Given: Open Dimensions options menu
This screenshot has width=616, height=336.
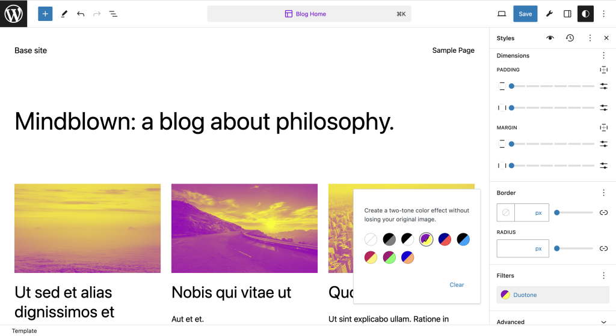Looking at the screenshot, I should tap(604, 55).
